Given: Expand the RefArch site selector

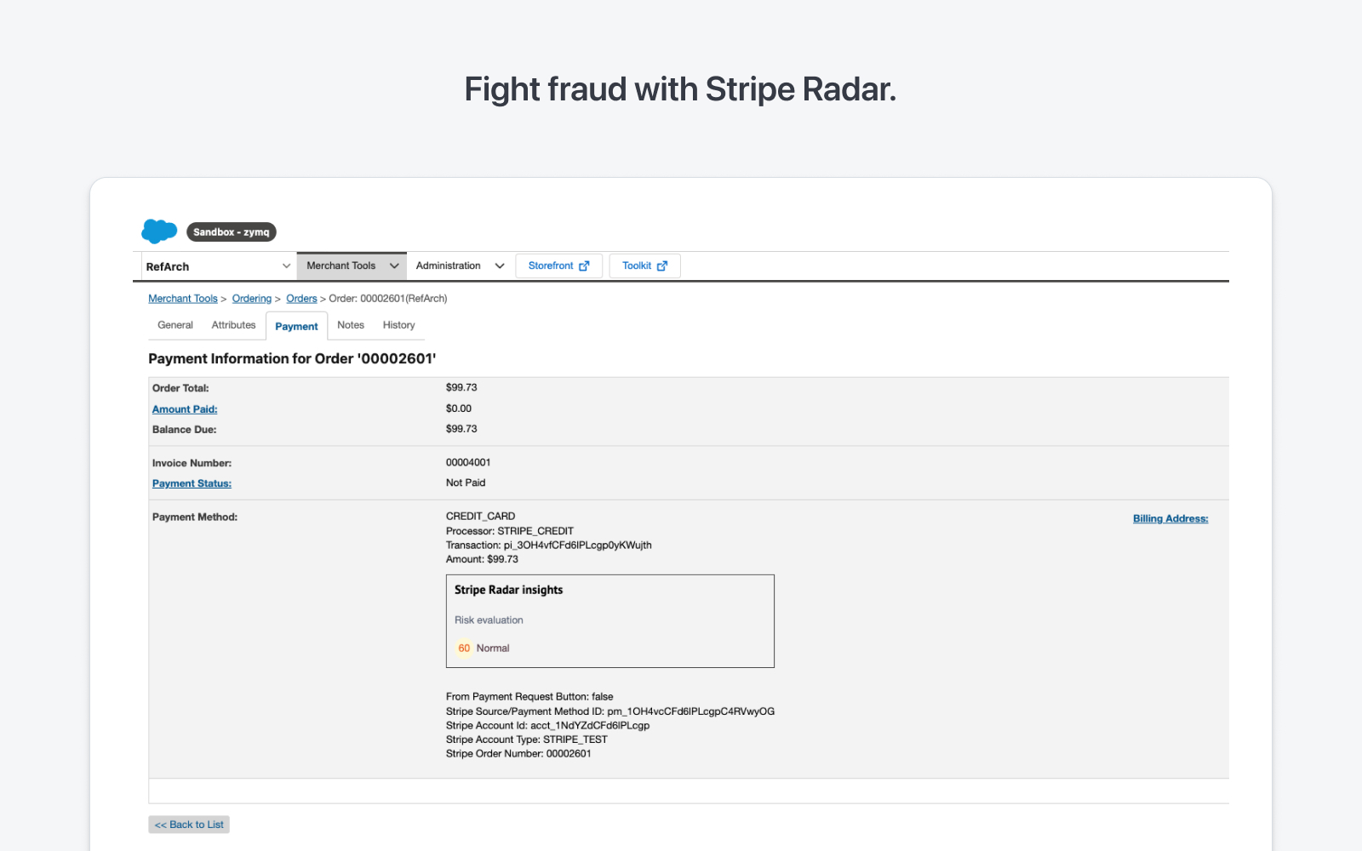Looking at the screenshot, I should click(x=286, y=266).
